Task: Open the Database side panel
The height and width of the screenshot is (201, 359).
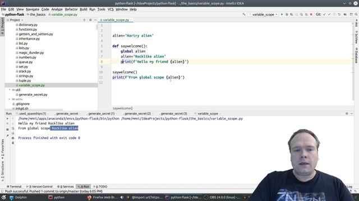Action: [357, 55]
